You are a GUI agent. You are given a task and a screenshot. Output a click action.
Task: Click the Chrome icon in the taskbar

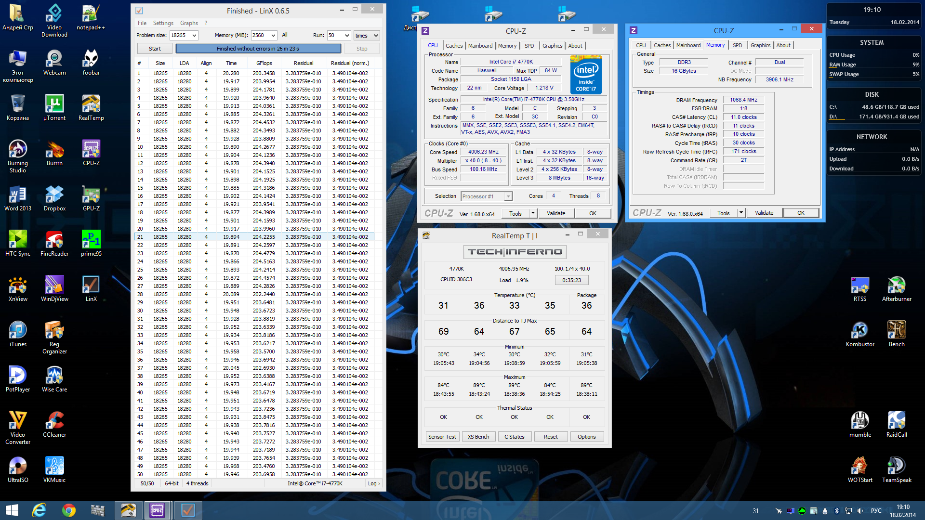[69, 510]
